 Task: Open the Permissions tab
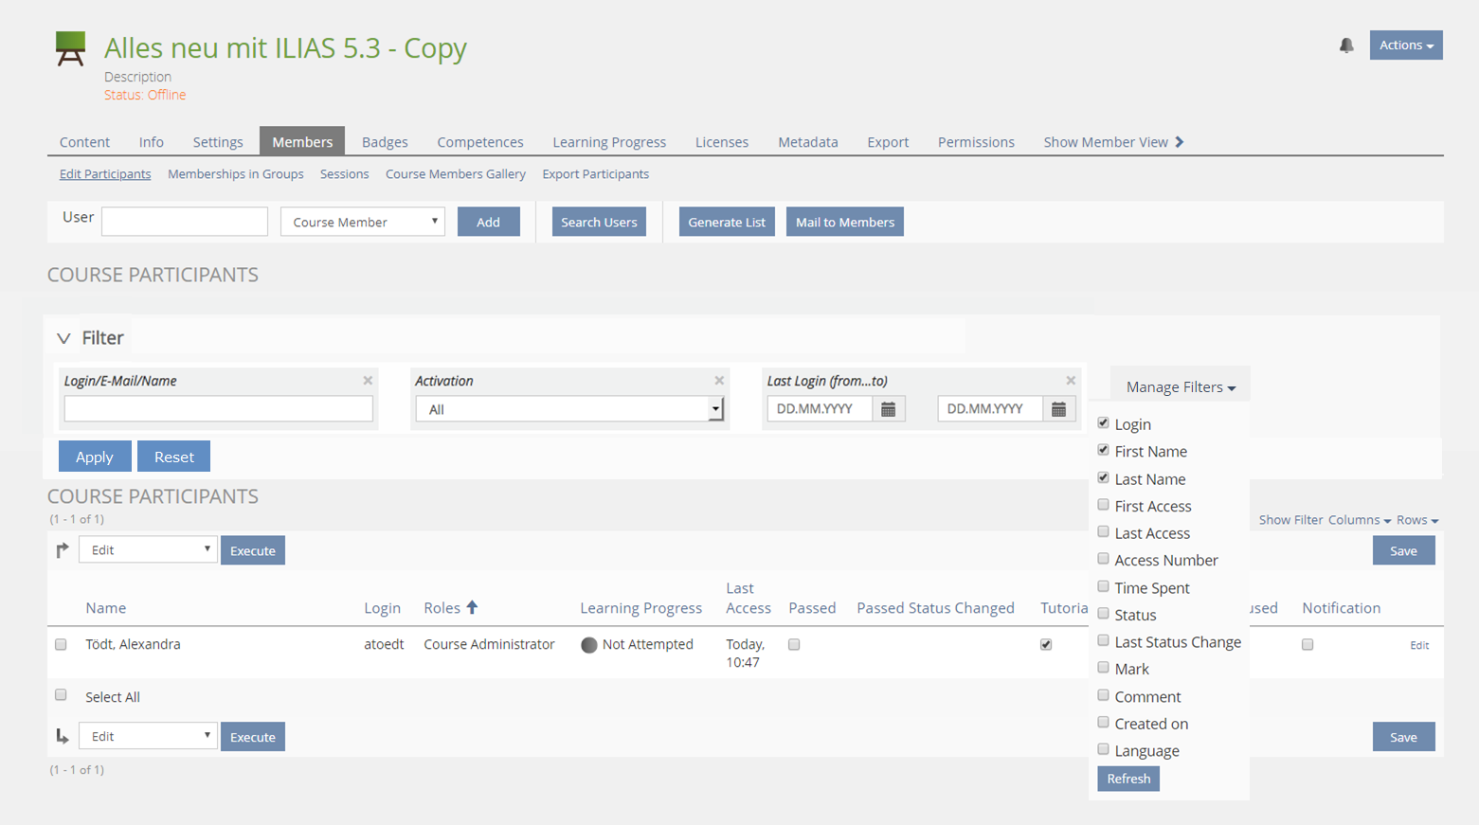pyautogui.click(x=975, y=142)
